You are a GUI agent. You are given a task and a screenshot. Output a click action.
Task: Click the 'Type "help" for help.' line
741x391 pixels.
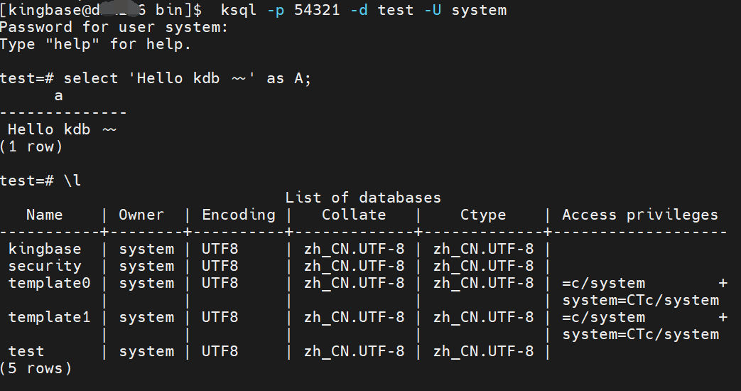point(95,44)
